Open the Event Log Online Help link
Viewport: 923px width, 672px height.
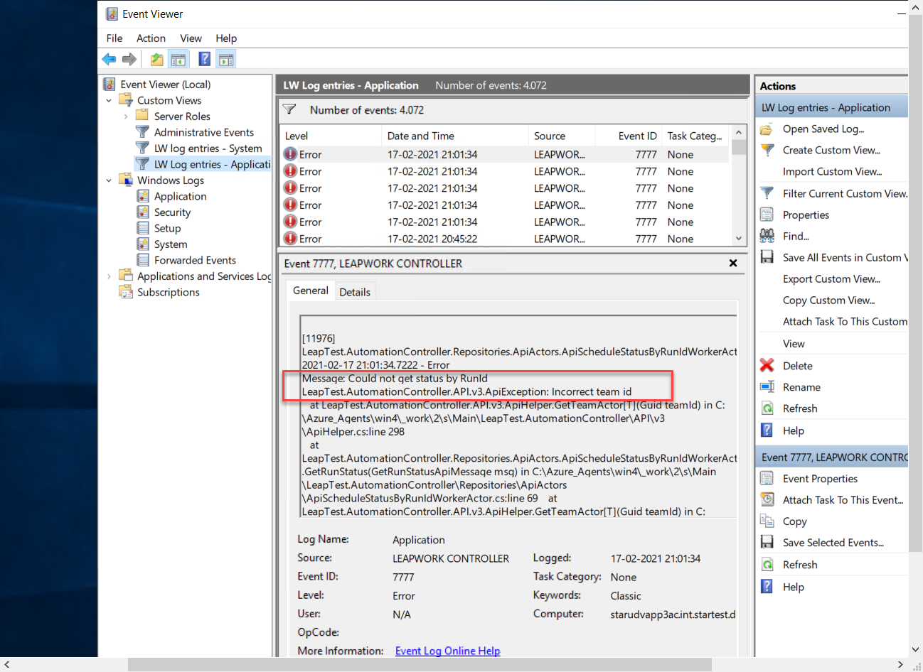point(447,651)
